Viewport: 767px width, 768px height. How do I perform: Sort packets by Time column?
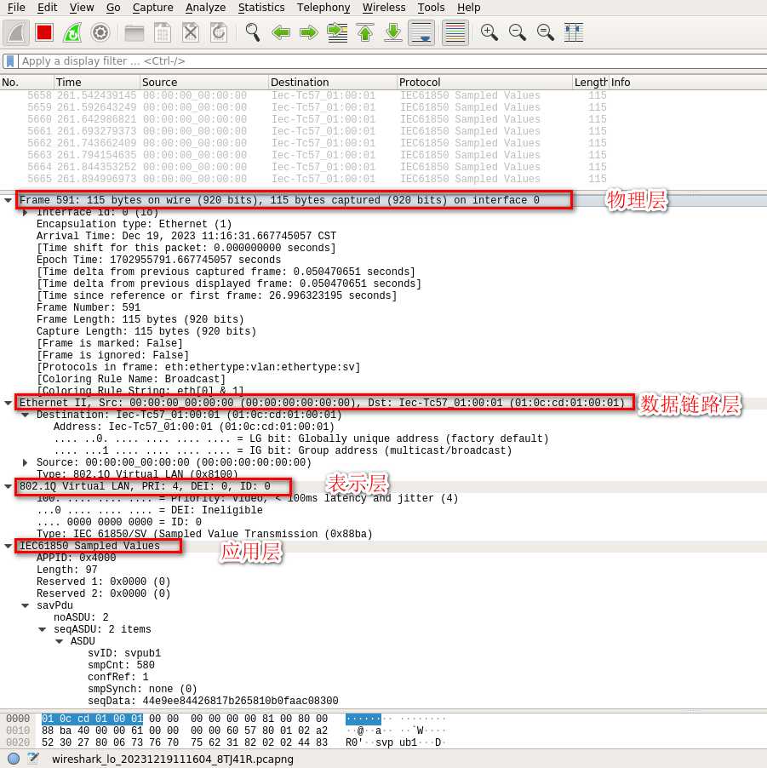[x=96, y=83]
